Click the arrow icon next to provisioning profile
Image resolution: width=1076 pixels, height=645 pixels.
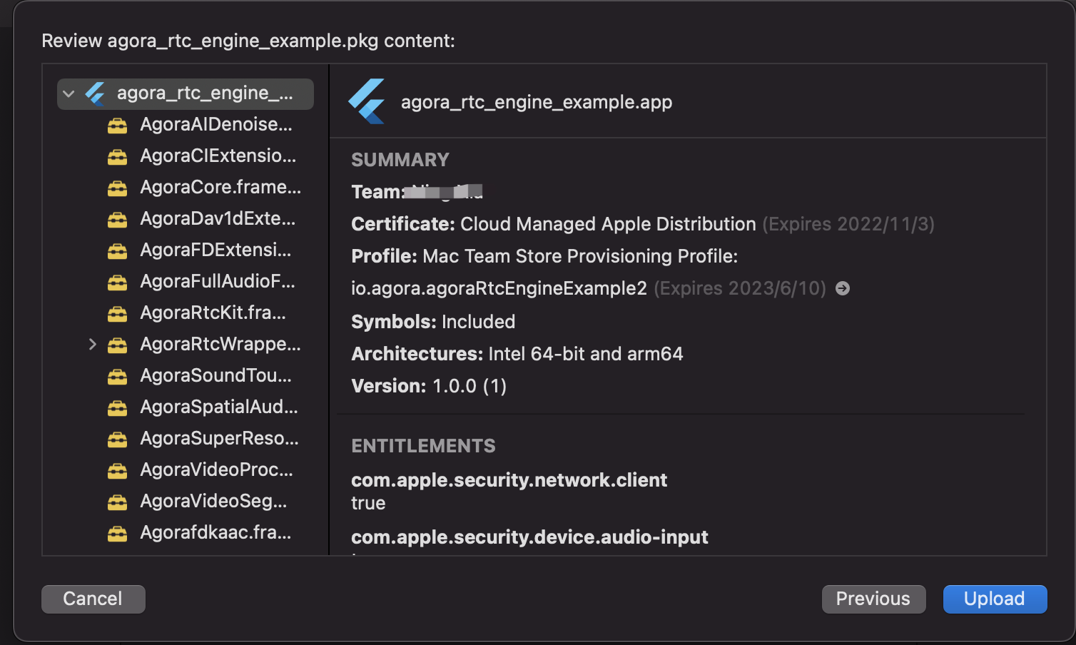click(843, 288)
